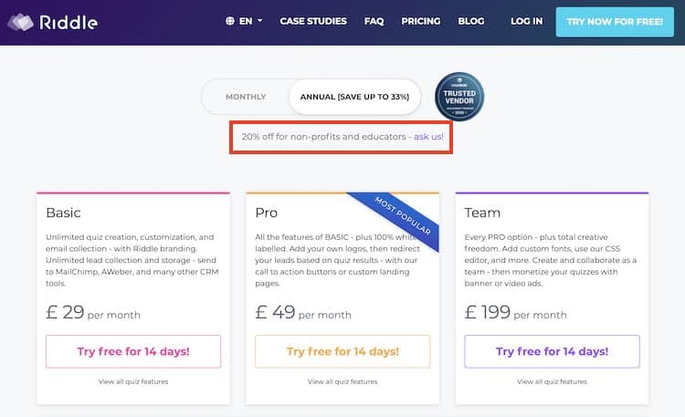Start Basic plan 14-day free trial
This screenshot has width=685, height=417.
coord(133,351)
